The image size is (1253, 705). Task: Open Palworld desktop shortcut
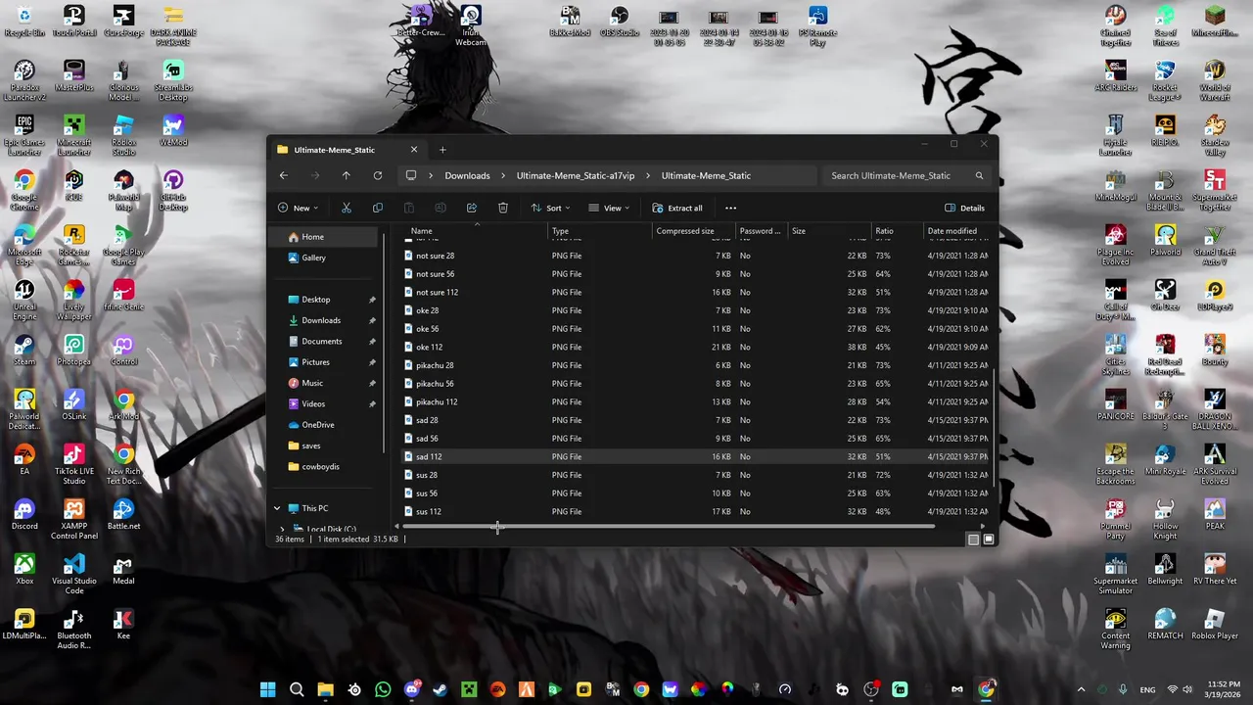(x=1165, y=241)
